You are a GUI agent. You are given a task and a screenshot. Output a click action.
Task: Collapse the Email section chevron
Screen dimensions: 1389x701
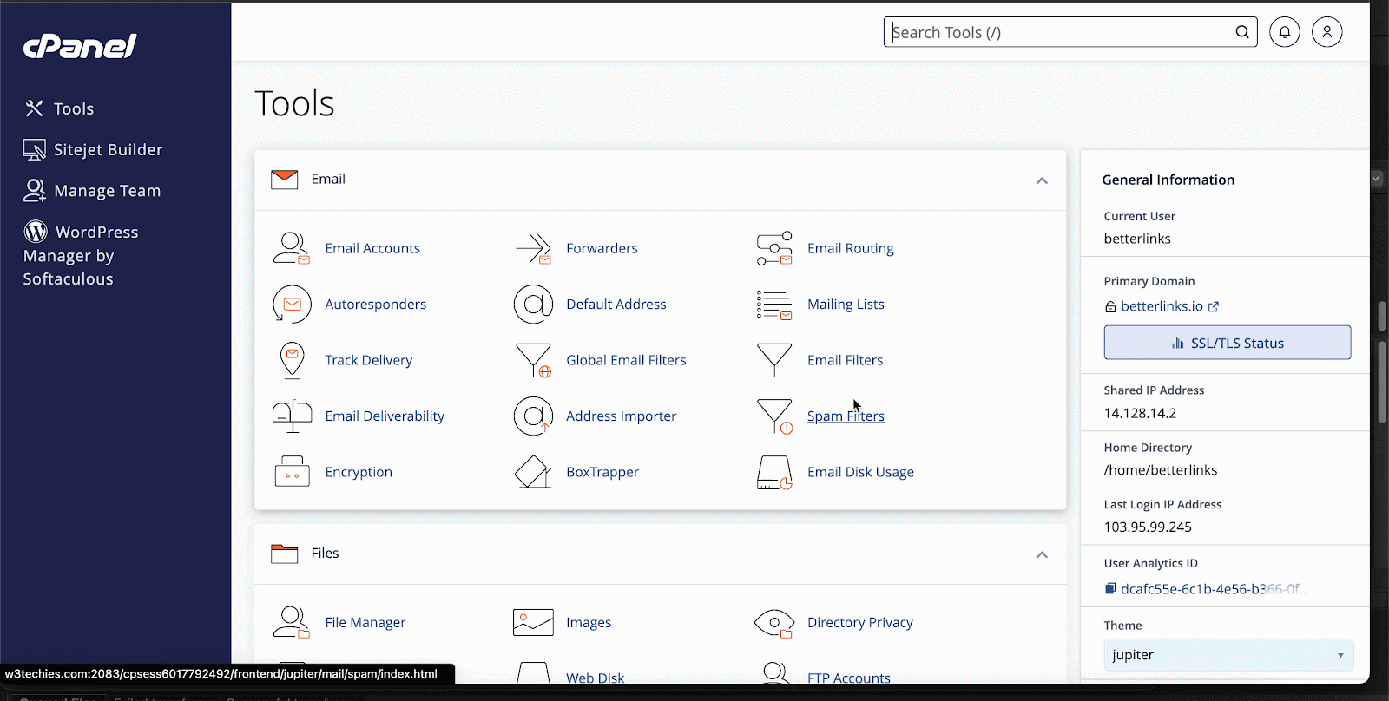tap(1042, 180)
